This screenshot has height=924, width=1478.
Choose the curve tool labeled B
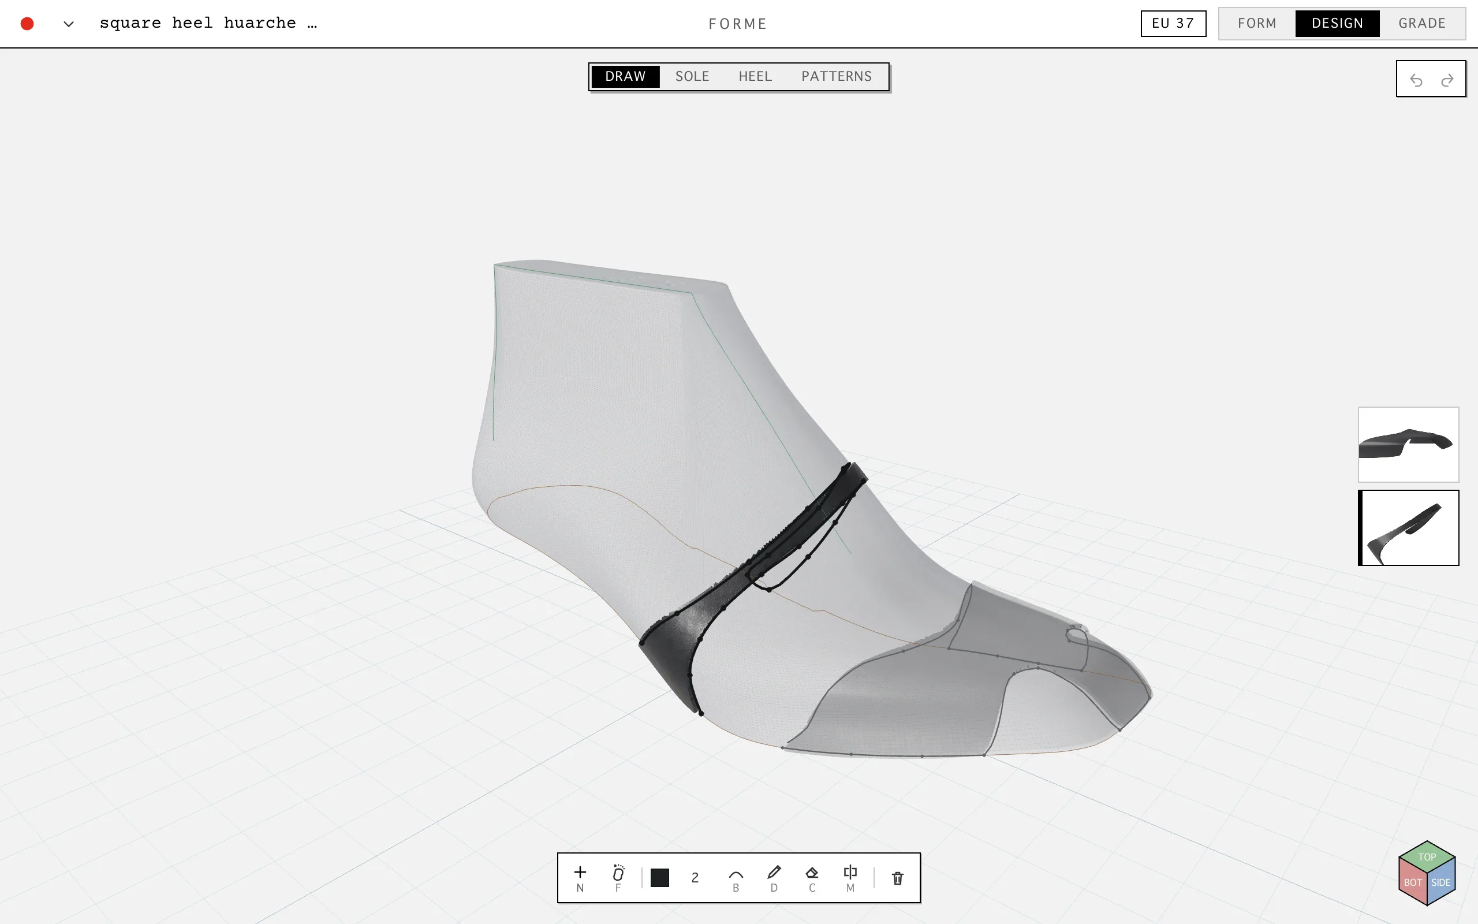tap(736, 878)
